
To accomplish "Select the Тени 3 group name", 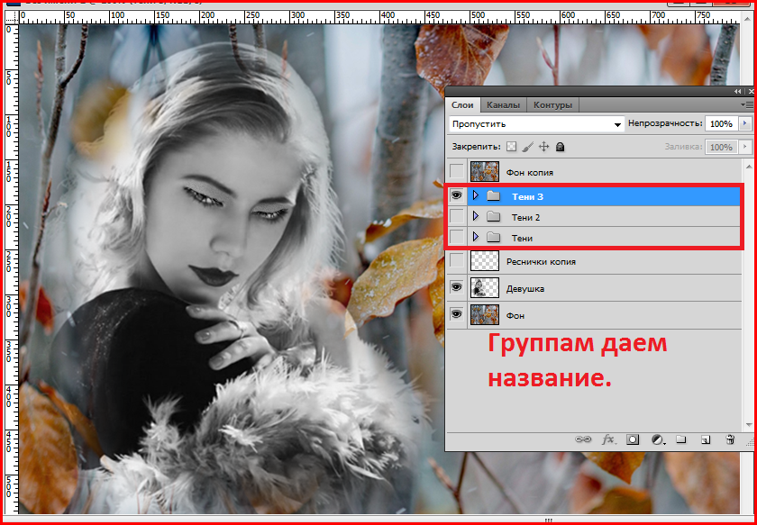I will 528,196.
